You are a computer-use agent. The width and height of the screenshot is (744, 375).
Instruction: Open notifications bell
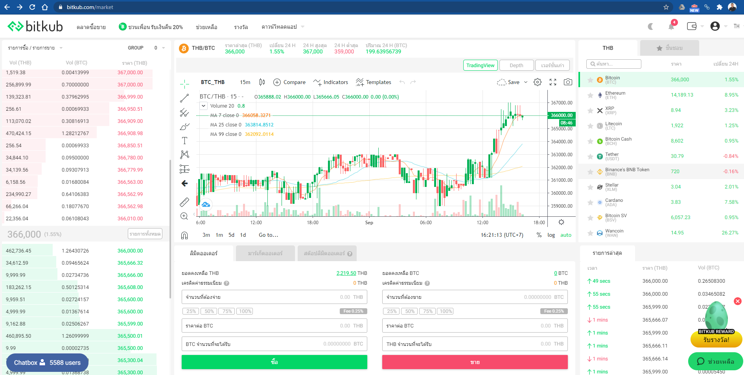pos(671,26)
